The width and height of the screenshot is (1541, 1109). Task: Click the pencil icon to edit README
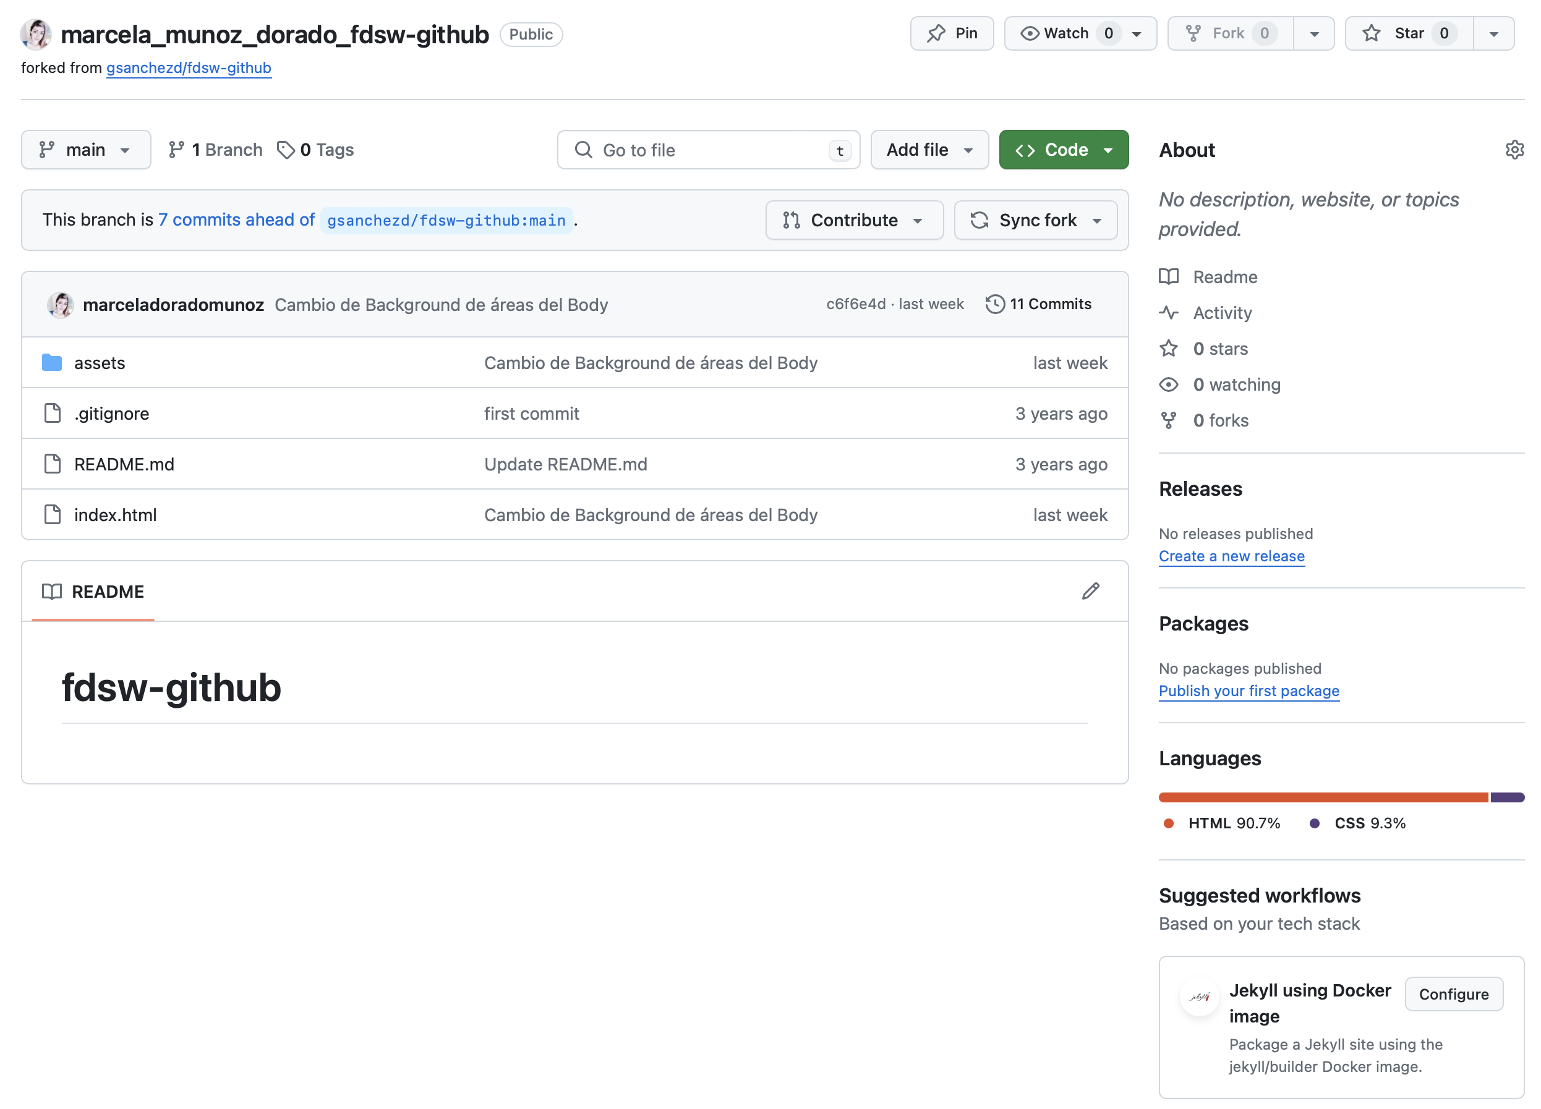(x=1090, y=591)
